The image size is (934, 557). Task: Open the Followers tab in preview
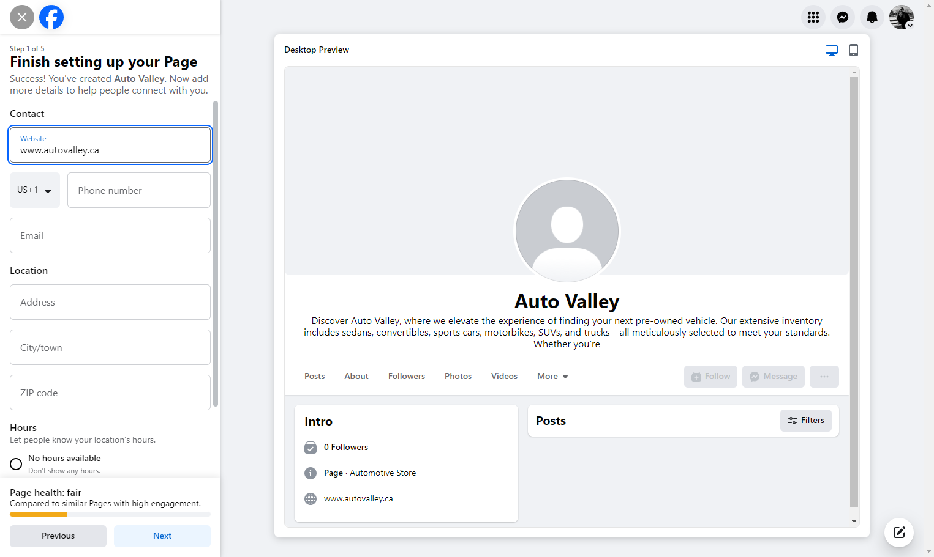(x=407, y=377)
